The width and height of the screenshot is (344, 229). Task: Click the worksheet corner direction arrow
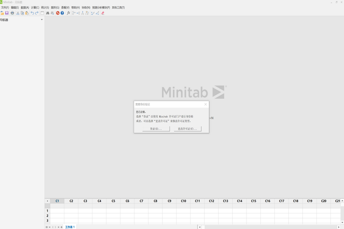click(47, 201)
